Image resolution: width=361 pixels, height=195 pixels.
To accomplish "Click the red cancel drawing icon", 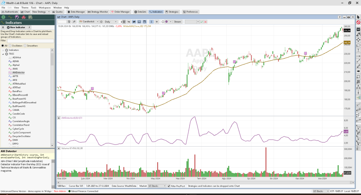I will point(358,22).
